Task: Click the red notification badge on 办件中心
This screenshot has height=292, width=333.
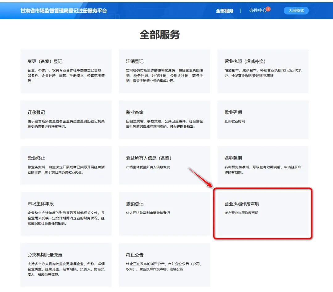Action: [268, 8]
